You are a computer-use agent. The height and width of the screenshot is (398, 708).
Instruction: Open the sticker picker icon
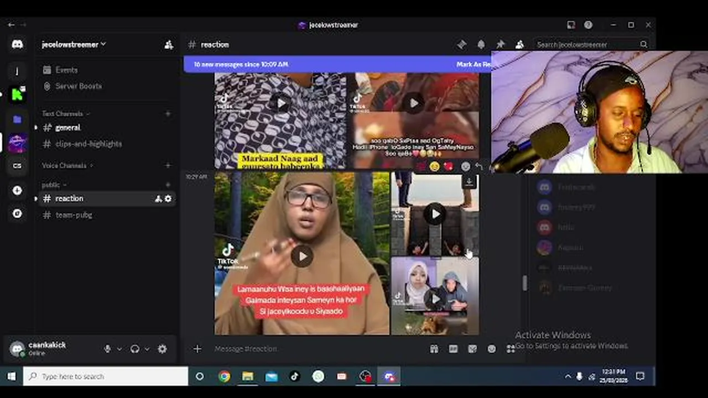[x=472, y=349]
